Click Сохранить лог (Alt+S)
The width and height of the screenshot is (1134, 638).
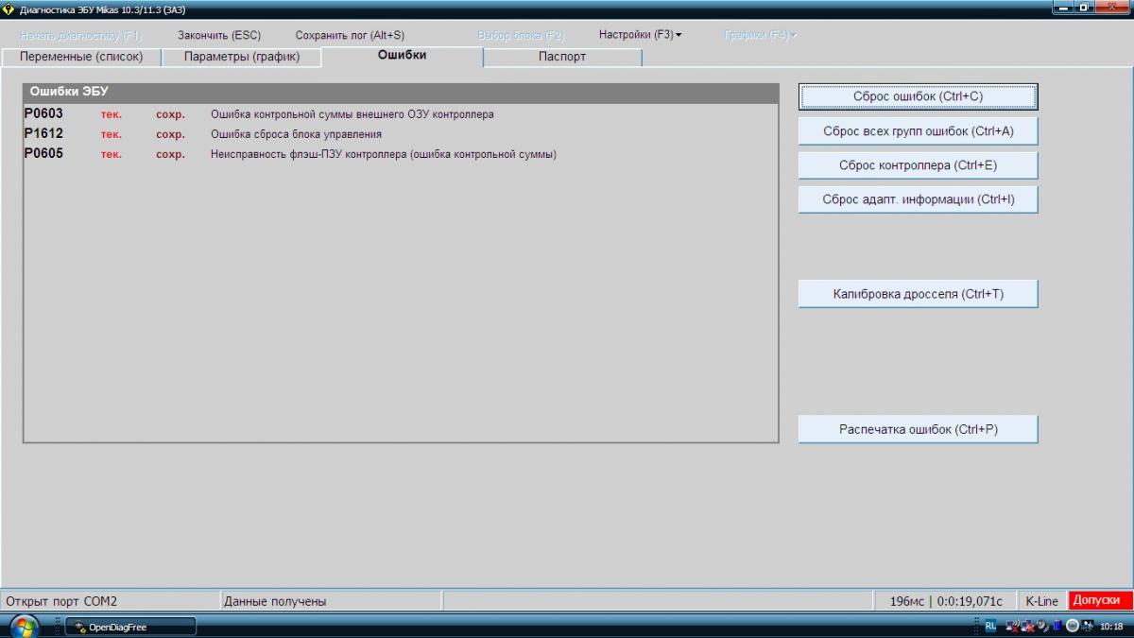(350, 35)
